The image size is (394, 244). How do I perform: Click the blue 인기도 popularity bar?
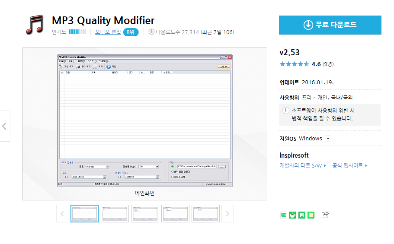click(x=77, y=32)
